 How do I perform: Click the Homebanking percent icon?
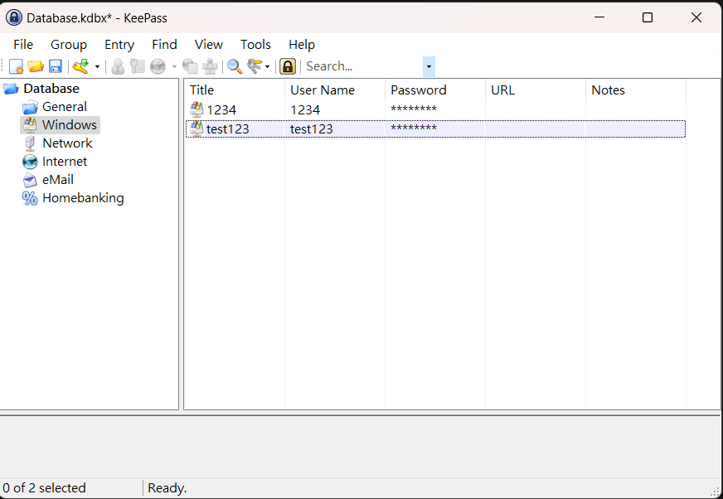30,198
